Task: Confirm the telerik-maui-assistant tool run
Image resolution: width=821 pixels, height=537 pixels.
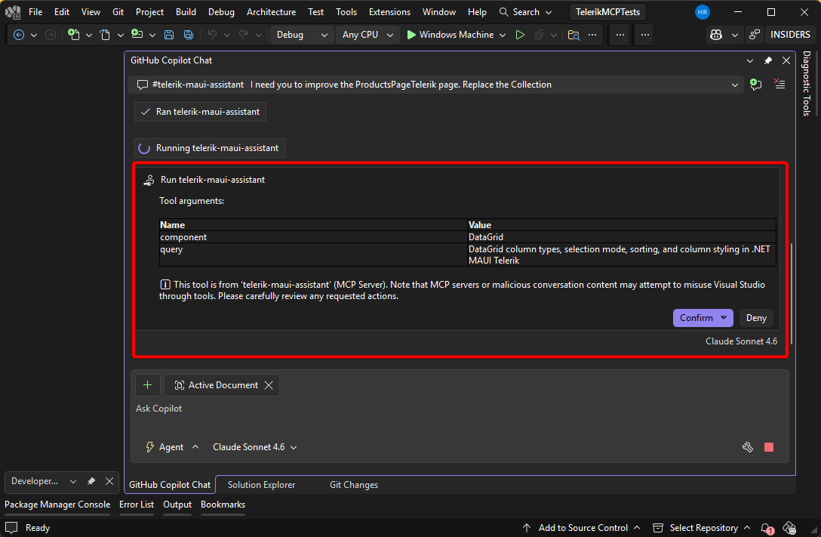Action: 696,318
